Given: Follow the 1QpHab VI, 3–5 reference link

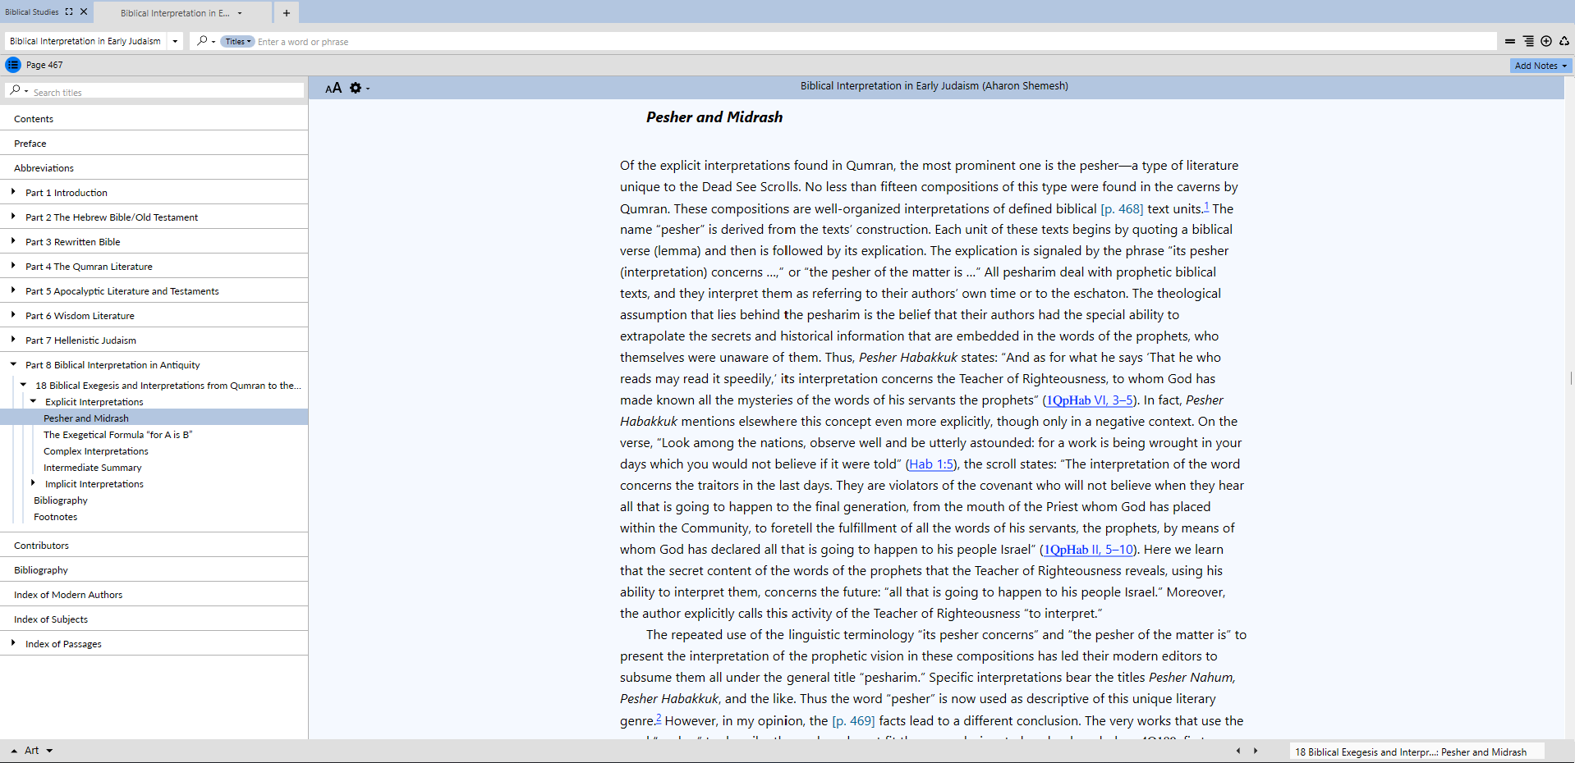Looking at the screenshot, I should [x=1090, y=400].
